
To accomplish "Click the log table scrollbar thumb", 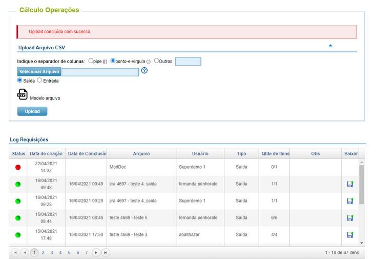I will pos(362,185).
